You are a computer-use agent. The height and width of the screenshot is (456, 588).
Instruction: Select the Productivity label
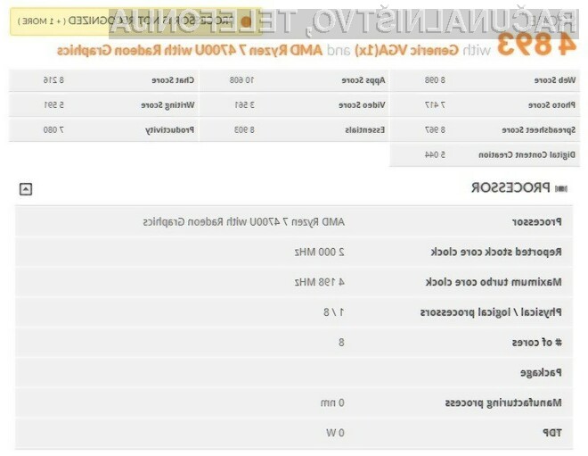pyautogui.click(x=169, y=130)
